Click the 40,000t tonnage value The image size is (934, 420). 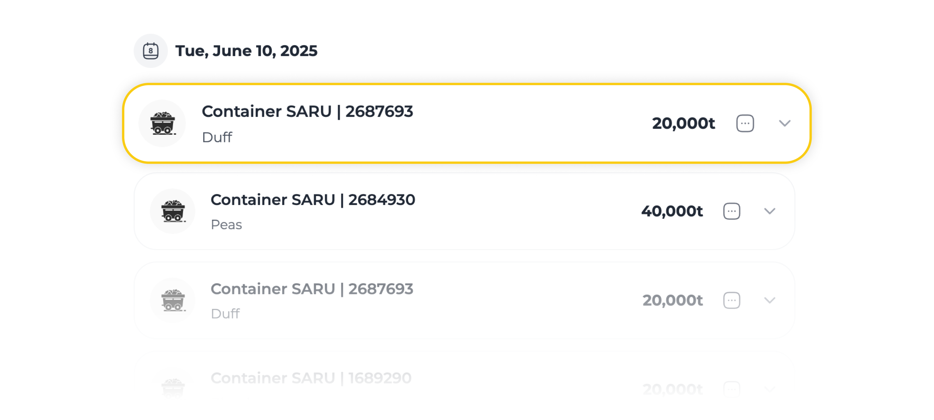pyautogui.click(x=672, y=211)
